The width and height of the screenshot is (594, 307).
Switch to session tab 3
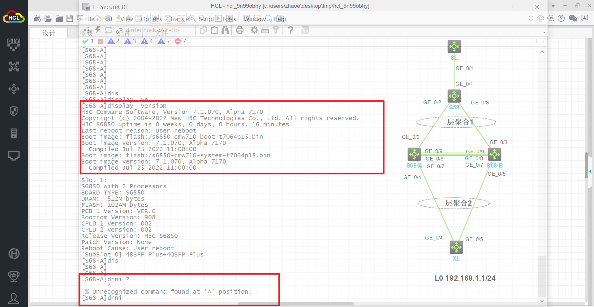pyautogui.click(x=130, y=41)
